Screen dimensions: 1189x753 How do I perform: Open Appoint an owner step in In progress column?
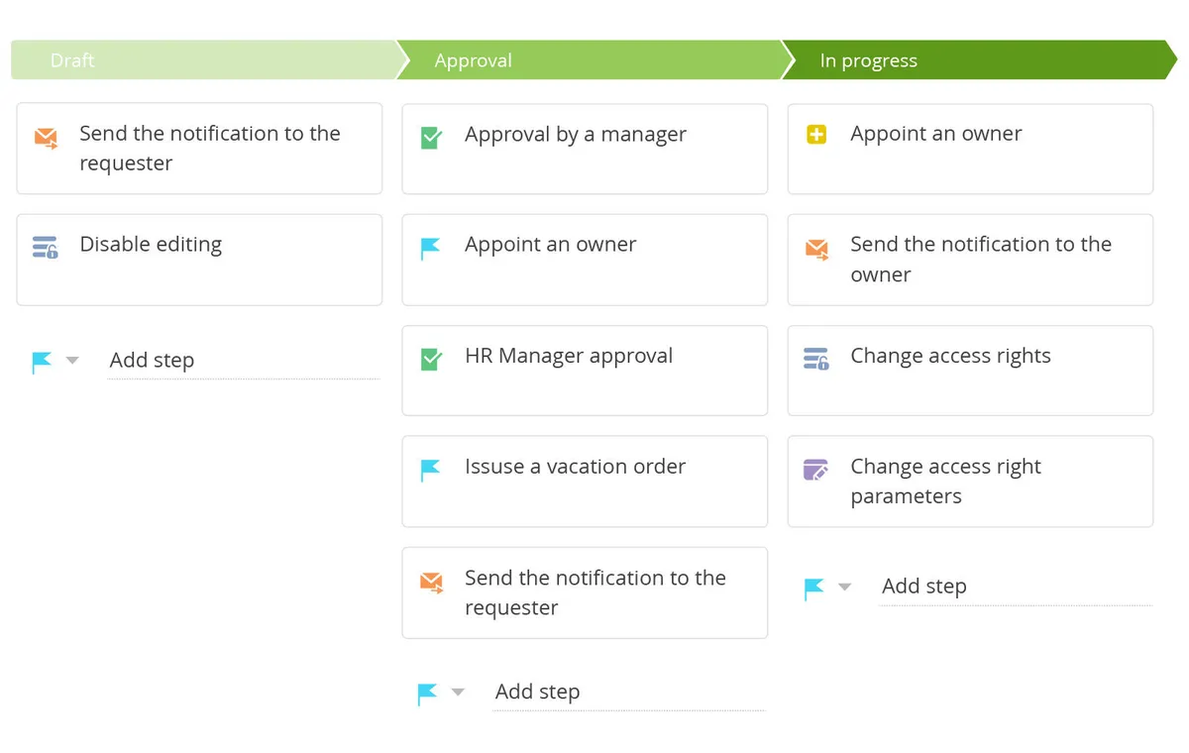(x=970, y=149)
